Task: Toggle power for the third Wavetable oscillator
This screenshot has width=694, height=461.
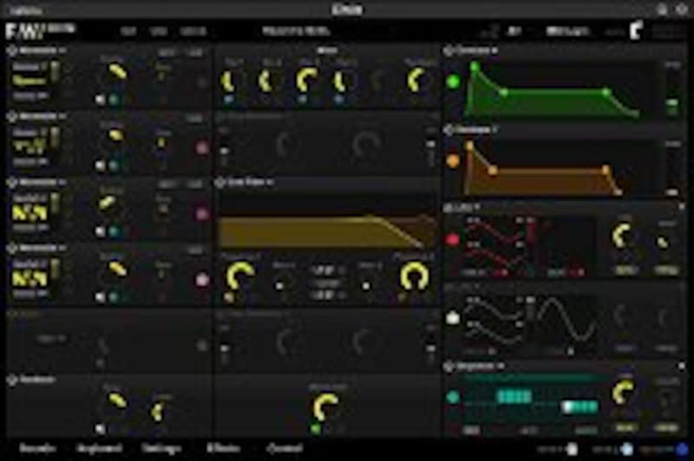Action: (x=12, y=183)
